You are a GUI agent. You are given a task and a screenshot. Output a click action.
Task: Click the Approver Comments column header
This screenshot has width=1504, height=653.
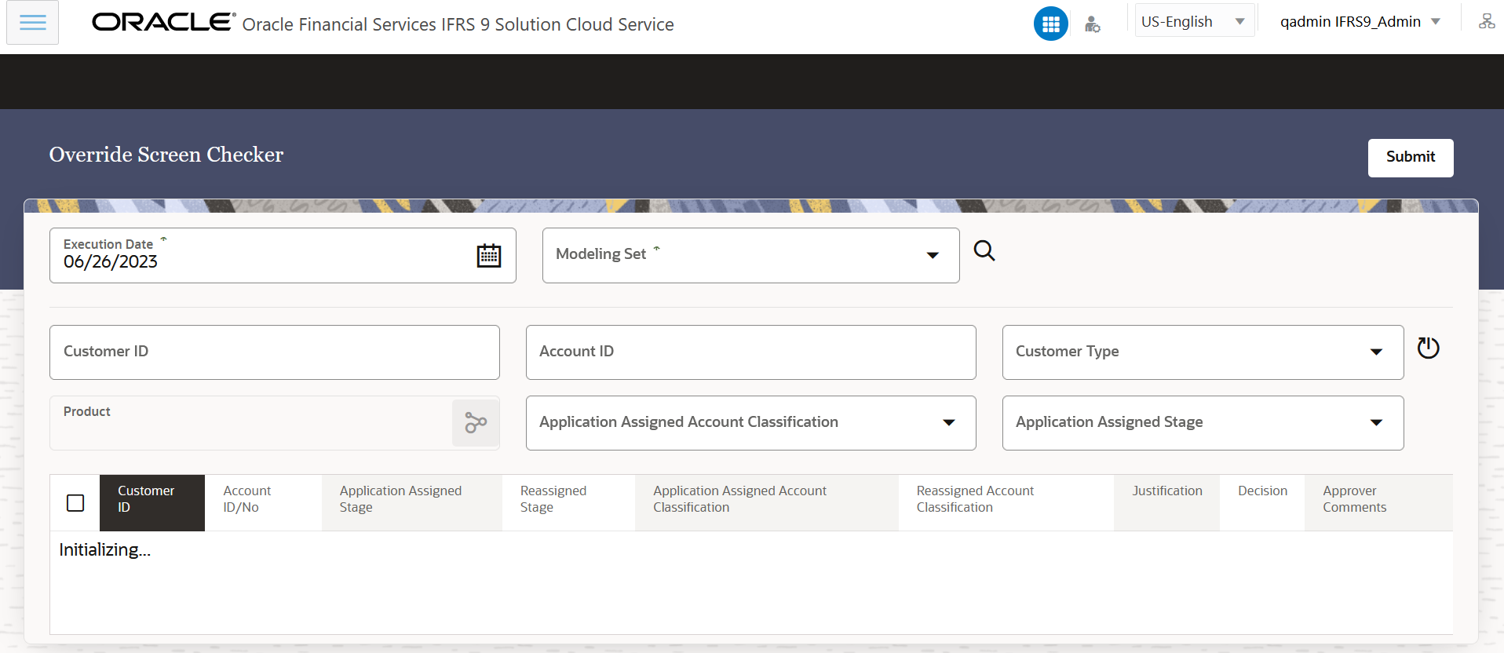(1378, 503)
